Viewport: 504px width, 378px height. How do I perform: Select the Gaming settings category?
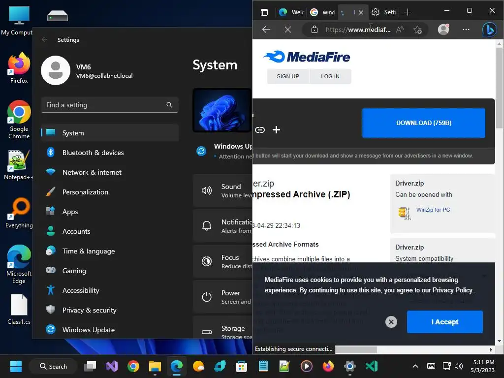(x=110, y=271)
